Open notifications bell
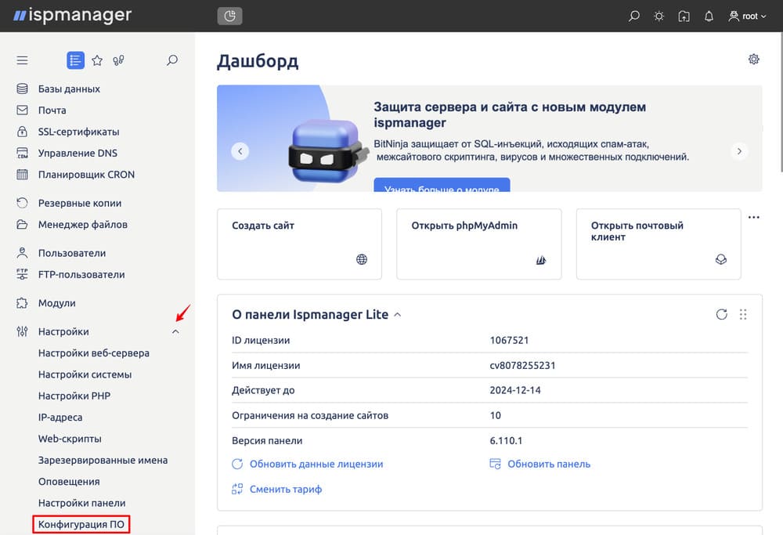The height and width of the screenshot is (535, 783). click(x=709, y=16)
